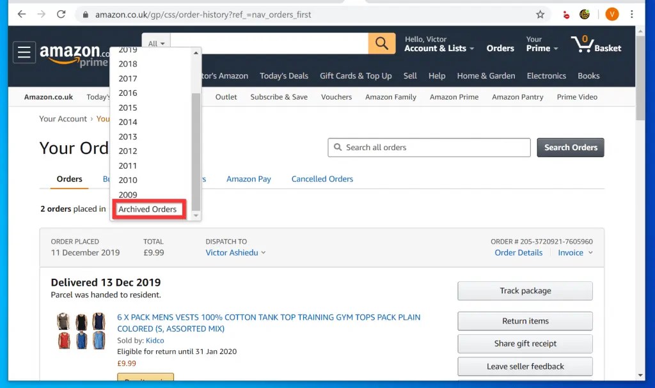Image resolution: width=655 pixels, height=388 pixels.
Task: Click the Return items button
Action: tap(525, 321)
